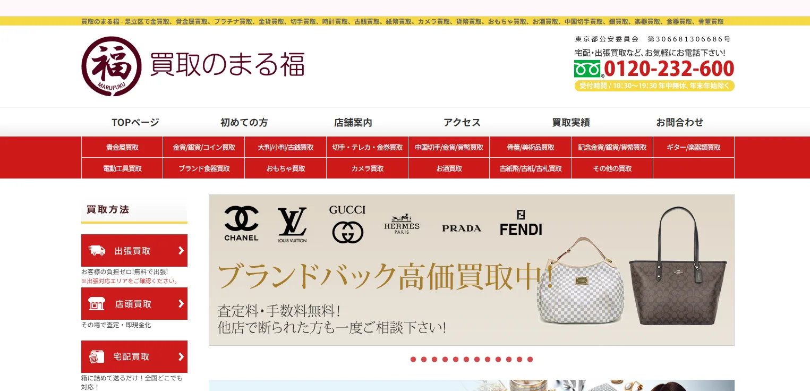
Task: Open the 初めての方 menu item
Action: click(x=244, y=122)
